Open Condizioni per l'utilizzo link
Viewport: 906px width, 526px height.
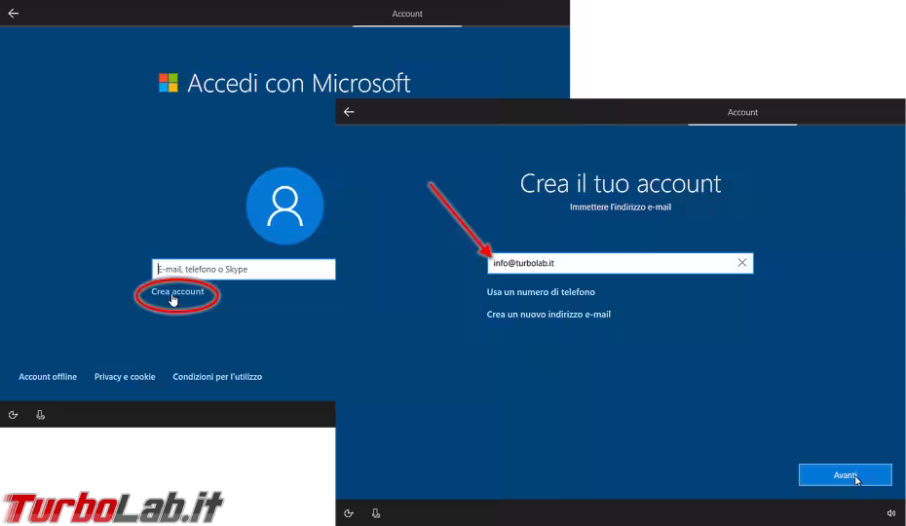(x=217, y=376)
